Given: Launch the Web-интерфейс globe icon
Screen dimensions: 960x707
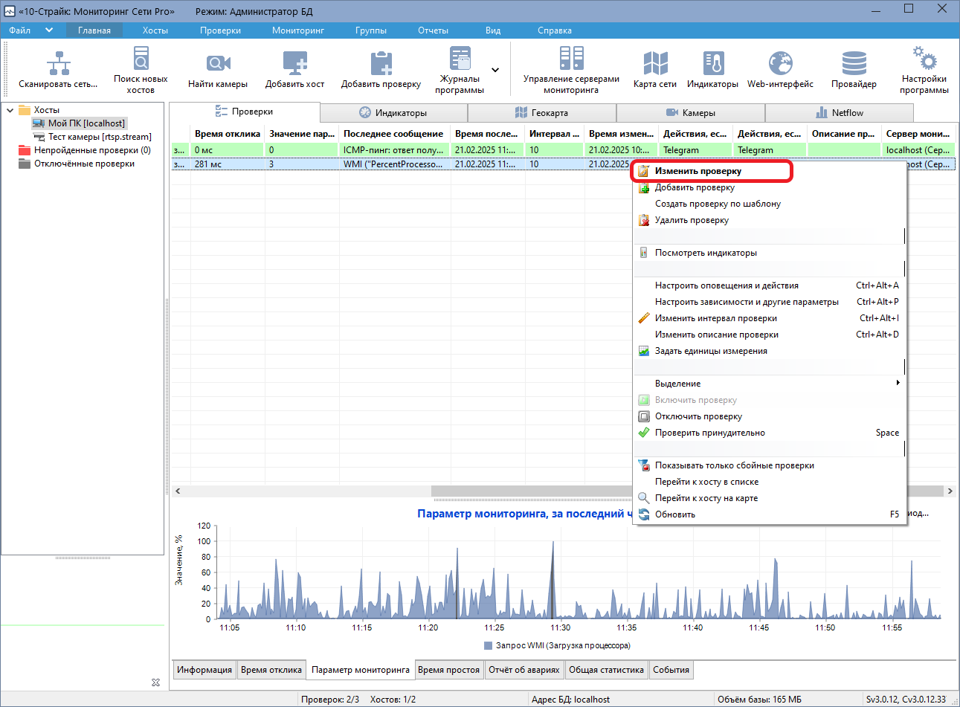Looking at the screenshot, I should pyautogui.click(x=780, y=65).
